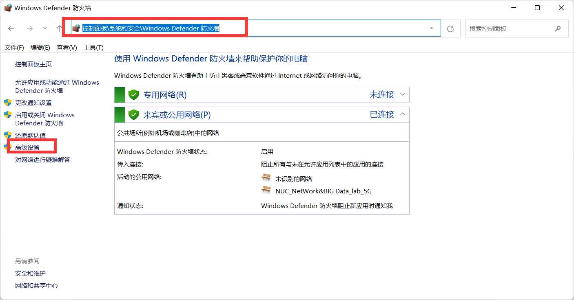Click the green shield icon for 专用网络
The width and height of the screenshot is (574, 300).
(x=134, y=95)
